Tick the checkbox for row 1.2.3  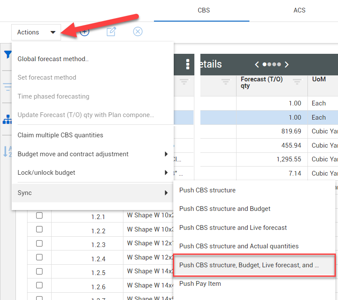(39, 244)
